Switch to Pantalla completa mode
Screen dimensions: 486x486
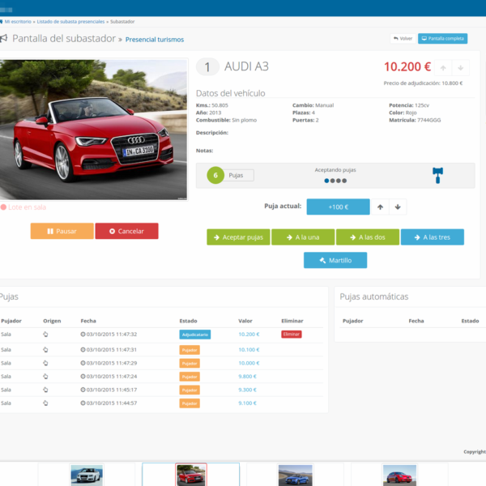(442, 38)
